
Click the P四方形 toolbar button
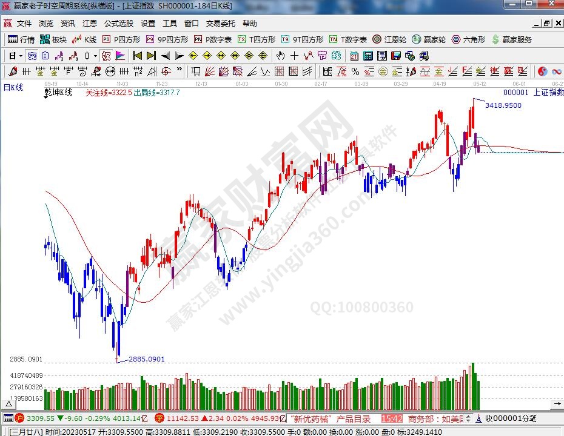[x=121, y=39]
